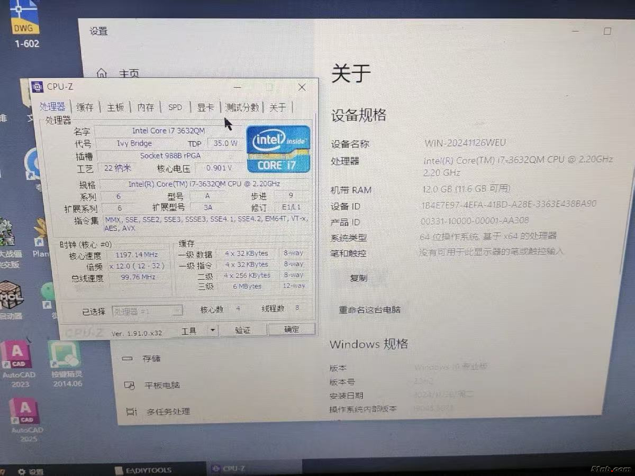
Task: Select the 多任务处理 multitasking icon in Settings
Action: 131,411
